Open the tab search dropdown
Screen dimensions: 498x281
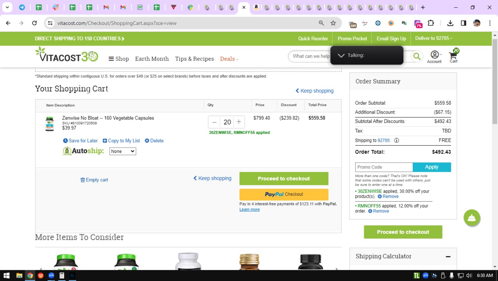coord(7,7)
